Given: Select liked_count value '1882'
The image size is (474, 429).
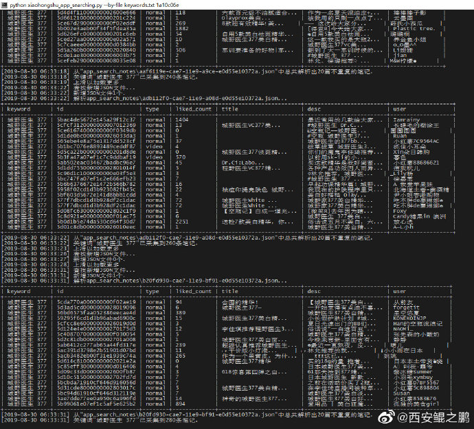Looking at the screenshot, I should tap(181, 29).
